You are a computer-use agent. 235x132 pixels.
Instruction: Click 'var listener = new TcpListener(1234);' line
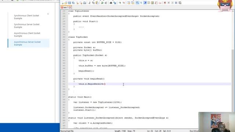(97, 102)
